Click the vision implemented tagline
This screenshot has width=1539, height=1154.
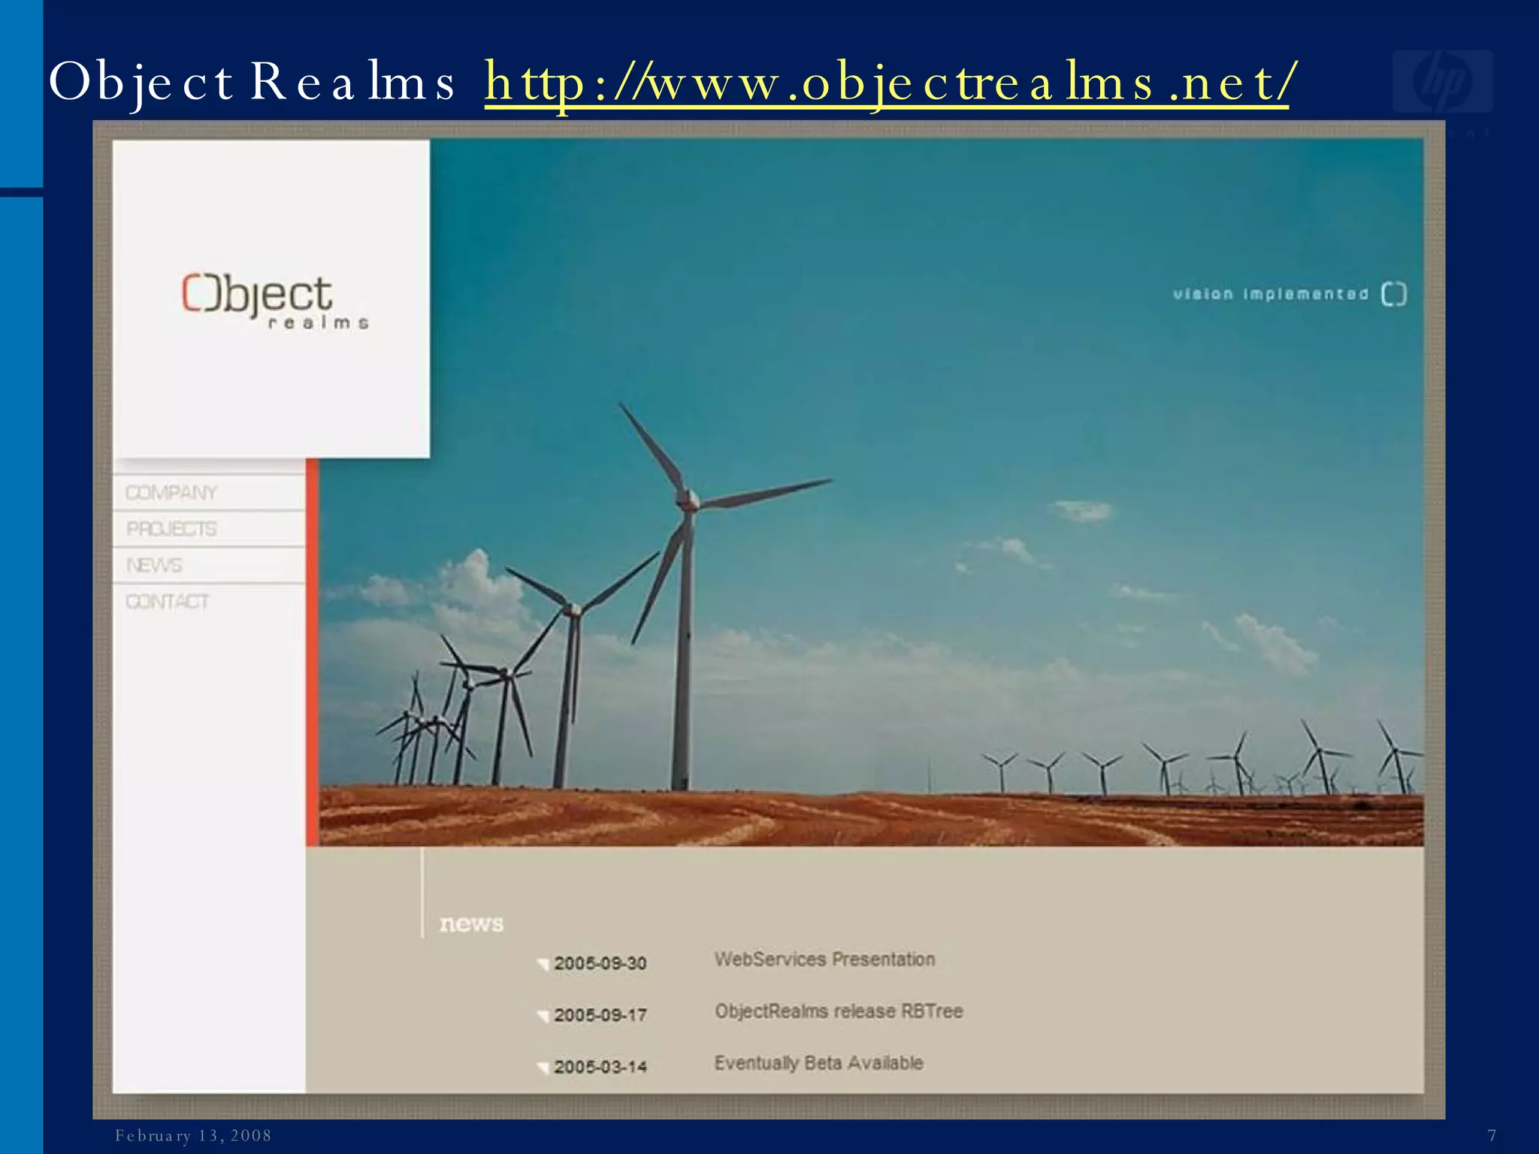click(1271, 294)
